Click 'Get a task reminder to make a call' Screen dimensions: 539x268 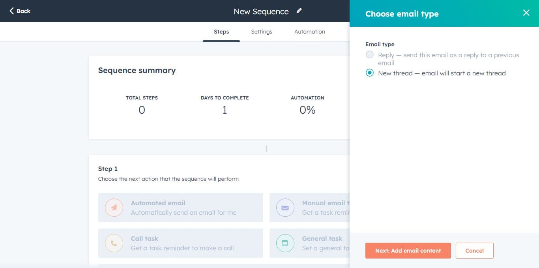point(182,248)
